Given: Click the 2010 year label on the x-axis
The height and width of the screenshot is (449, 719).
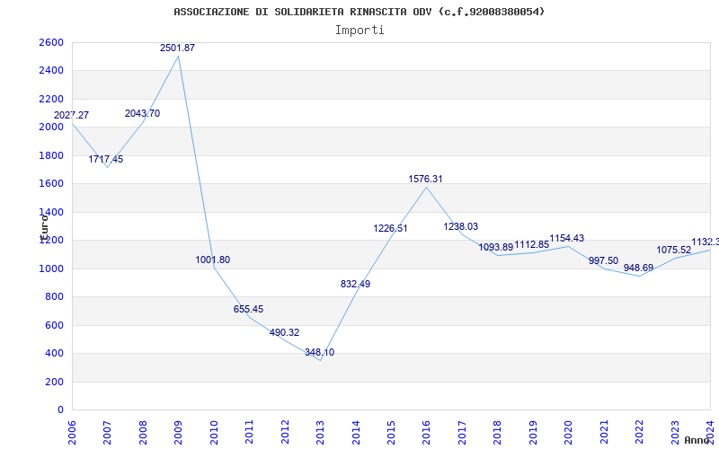Looking at the screenshot, I should coord(214,433).
